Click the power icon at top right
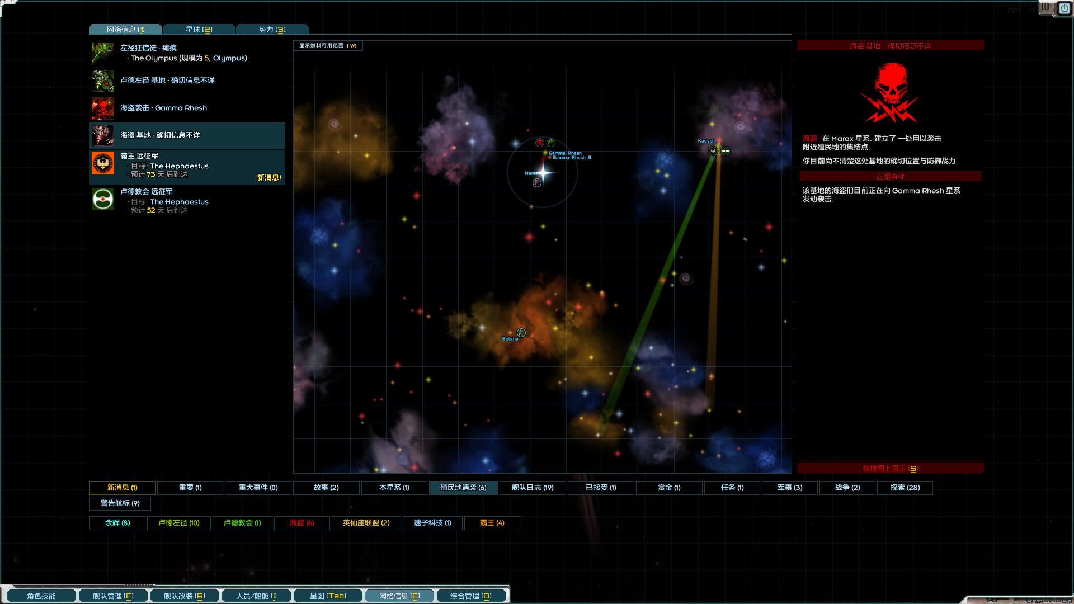Screen dimensions: 1074x604 click(1063, 8)
